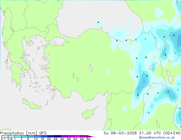Click the "21..00 UTC" time text
Image resolution: width=181 pixels, height=140 pixels.
click(x=151, y=133)
